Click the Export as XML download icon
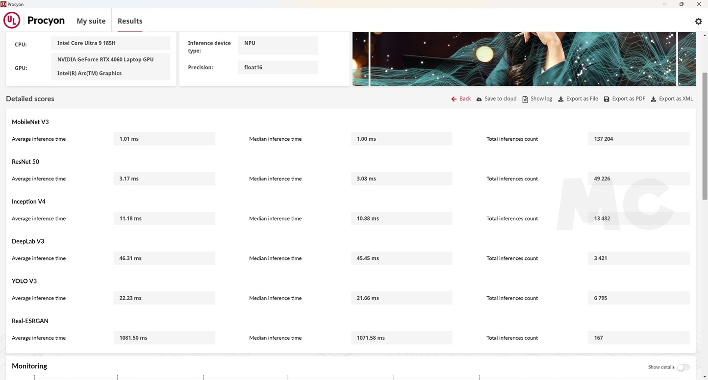 click(653, 99)
